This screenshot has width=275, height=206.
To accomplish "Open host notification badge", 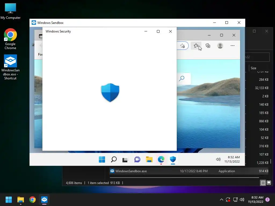I will tap(267, 200).
